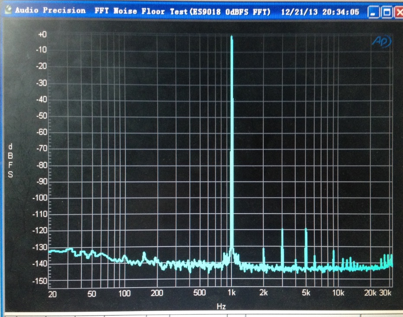Minimize the FFT Noise Floor Test window

click(373, 12)
